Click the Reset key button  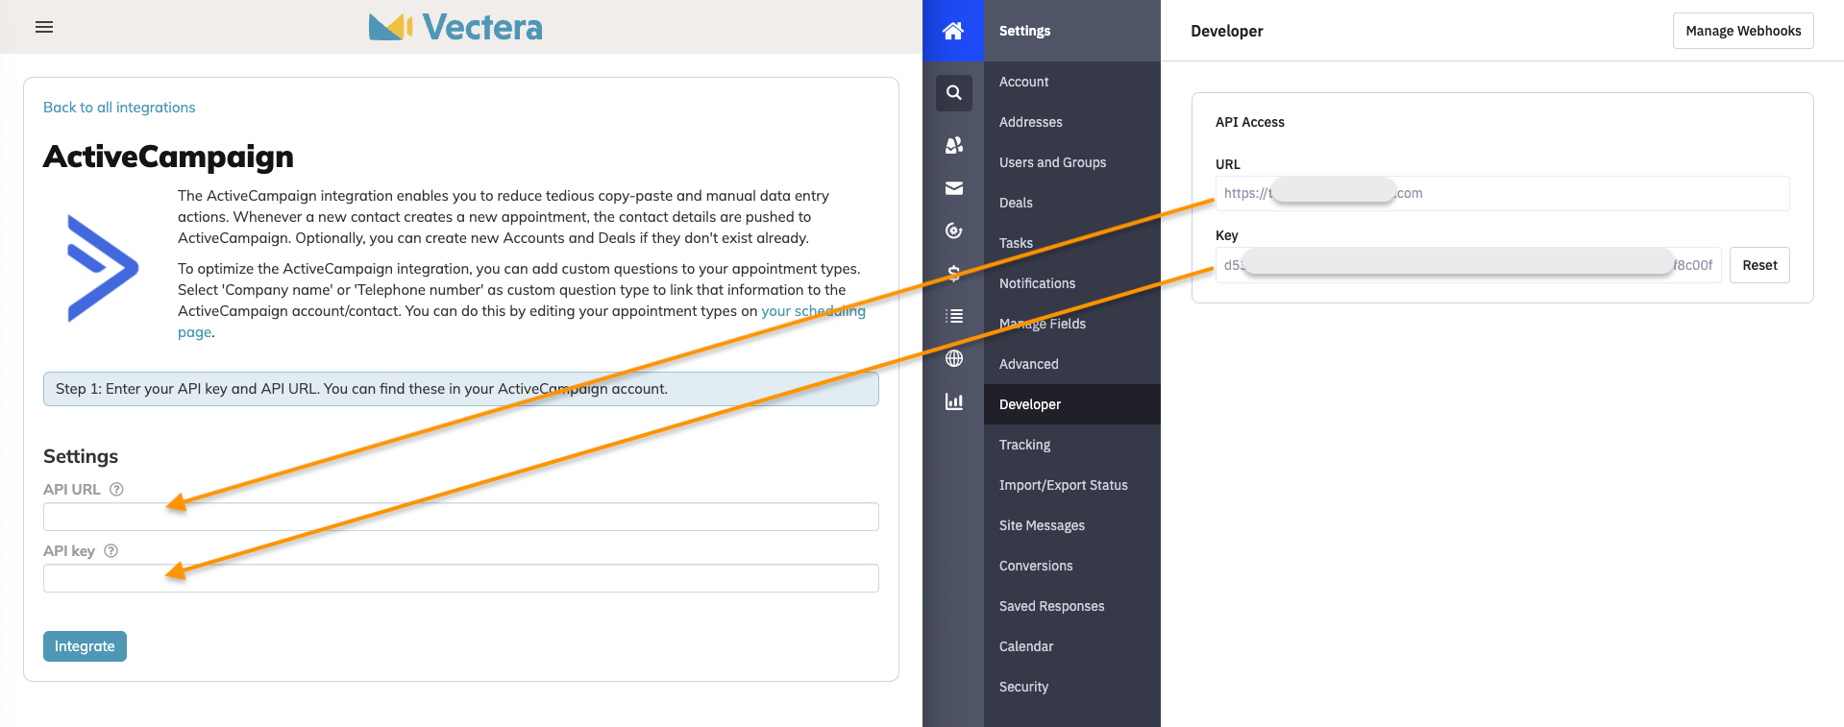1759,265
